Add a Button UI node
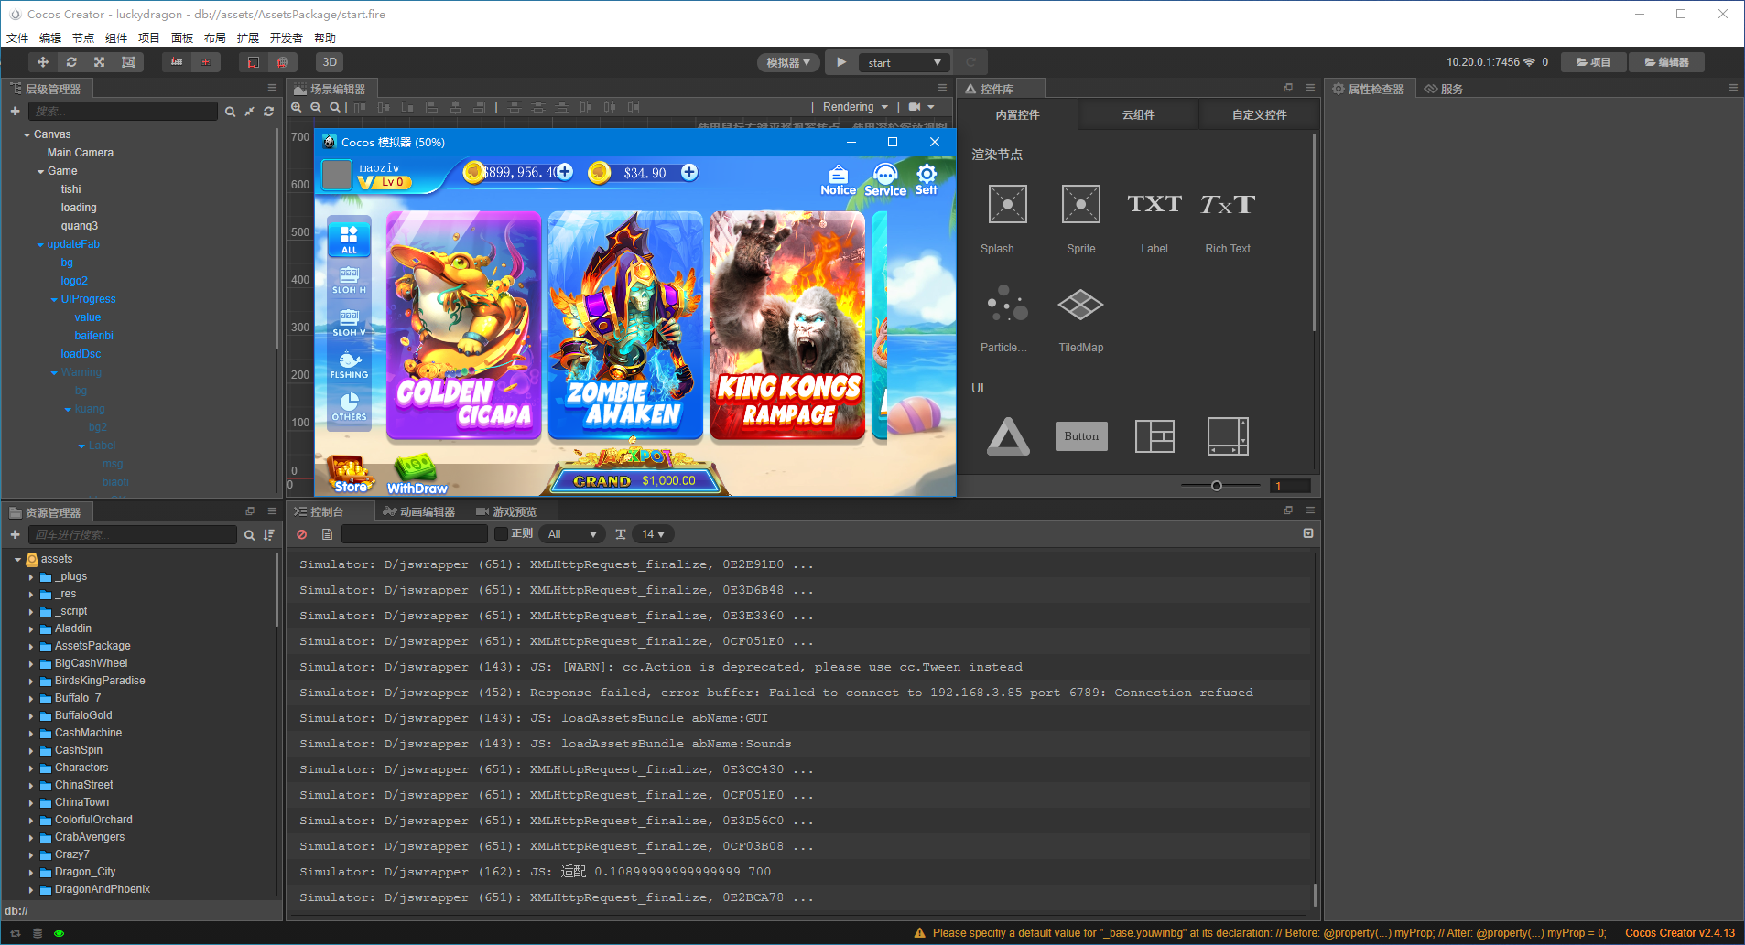 coord(1081,436)
